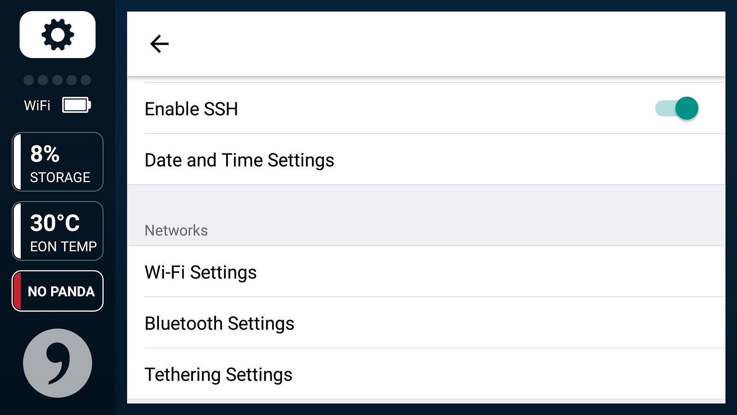Tap the red NO PANDA alert bar
737x415 pixels.
(18, 291)
